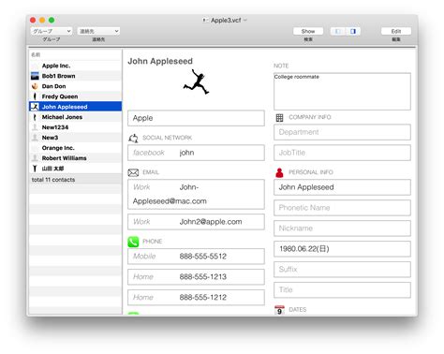Click the Home 888-555-1212 field

point(196,298)
